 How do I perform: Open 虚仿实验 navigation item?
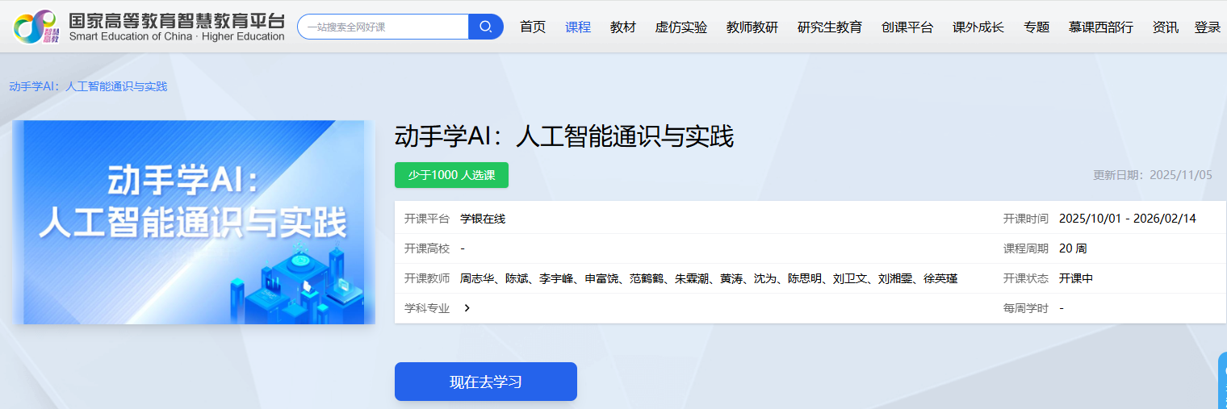pyautogui.click(x=681, y=27)
